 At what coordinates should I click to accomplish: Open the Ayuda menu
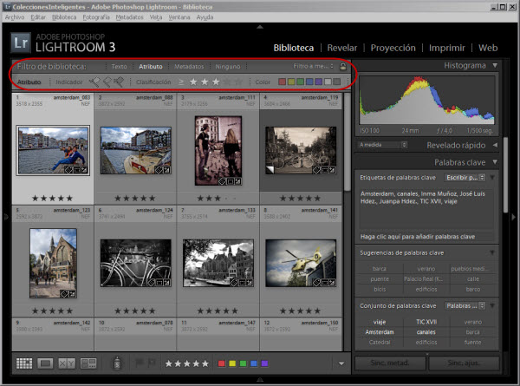point(205,17)
